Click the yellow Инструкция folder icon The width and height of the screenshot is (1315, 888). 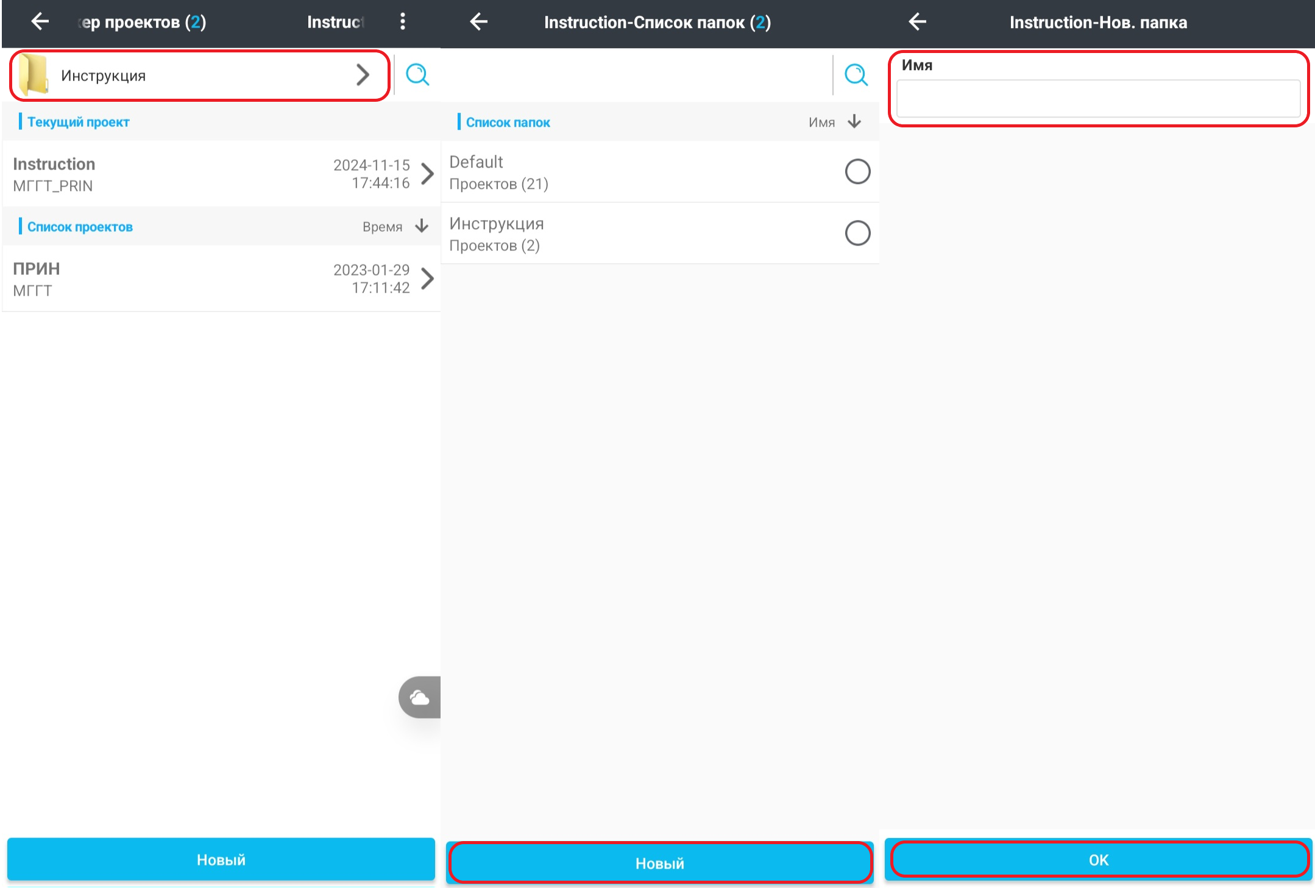[x=34, y=75]
